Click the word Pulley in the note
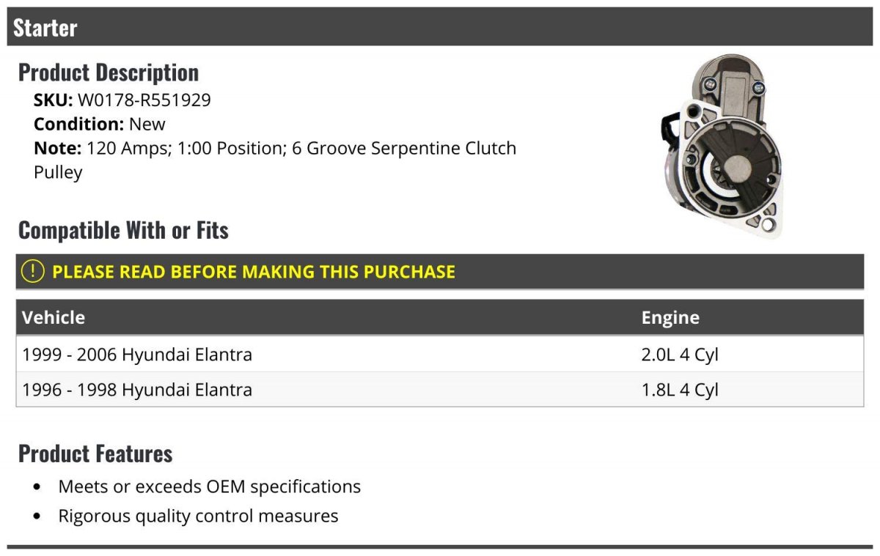The height and width of the screenshot is (556, 880). 58,173
